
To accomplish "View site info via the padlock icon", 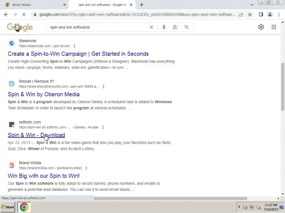I will coord(35,14).
